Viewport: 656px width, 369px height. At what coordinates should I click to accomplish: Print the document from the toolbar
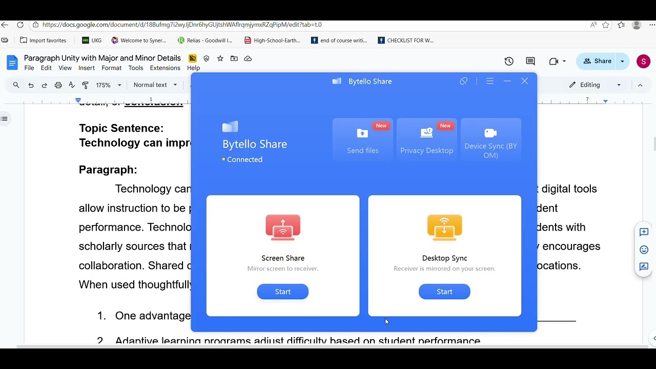[58, 85]
